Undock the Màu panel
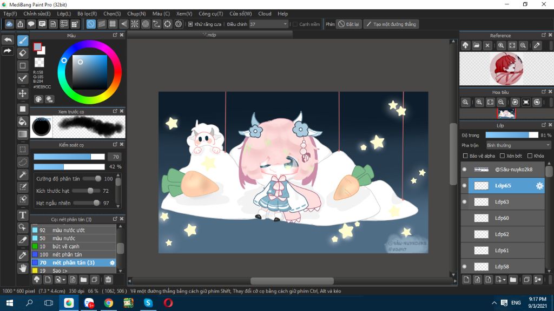Screen dimensions: 554x311 coord(115,35)
